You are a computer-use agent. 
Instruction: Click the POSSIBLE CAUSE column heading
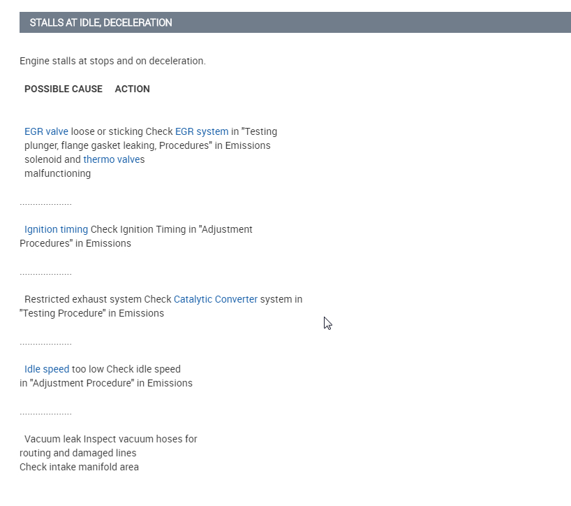point(64,89)
